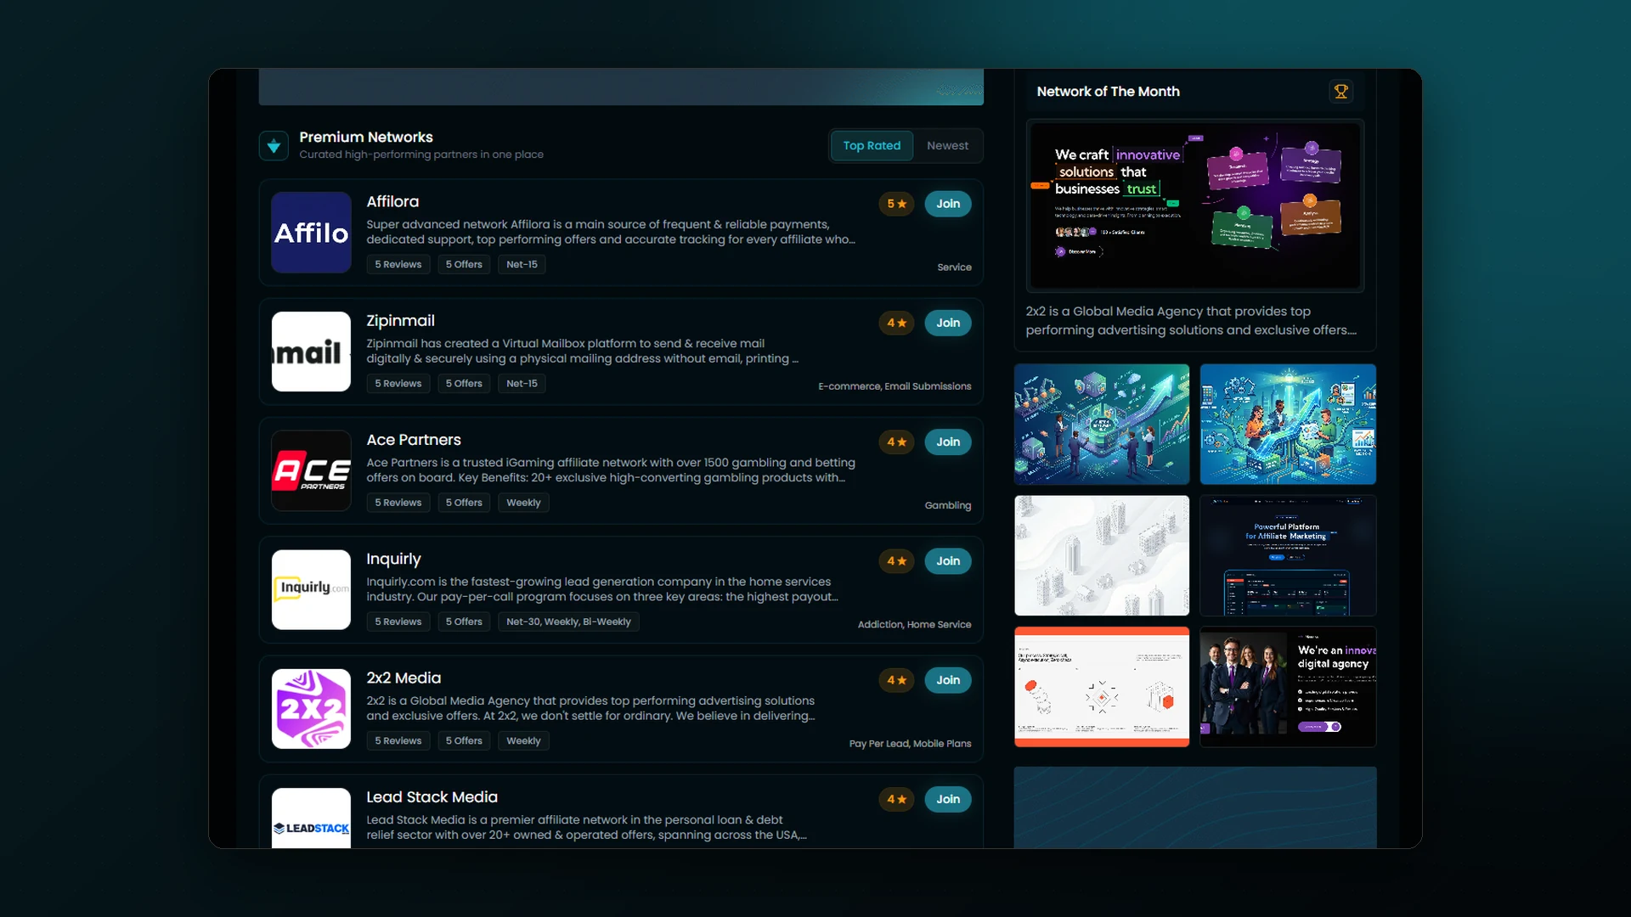
Task: Open the blue people-at-table illustration thumbnail
Action: pyautogui.click(x=1288, y=425)
